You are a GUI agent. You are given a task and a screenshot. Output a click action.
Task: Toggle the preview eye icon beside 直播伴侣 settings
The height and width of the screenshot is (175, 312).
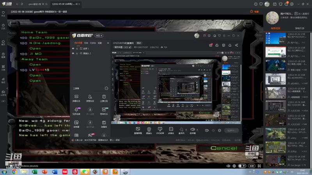pos(213,131)
